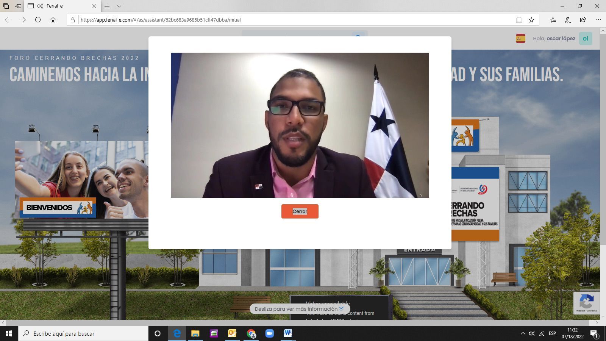The height and width of the screenshot is (341, 606).
Task: Open the favorites hub list
Action: tap(553, 20)
